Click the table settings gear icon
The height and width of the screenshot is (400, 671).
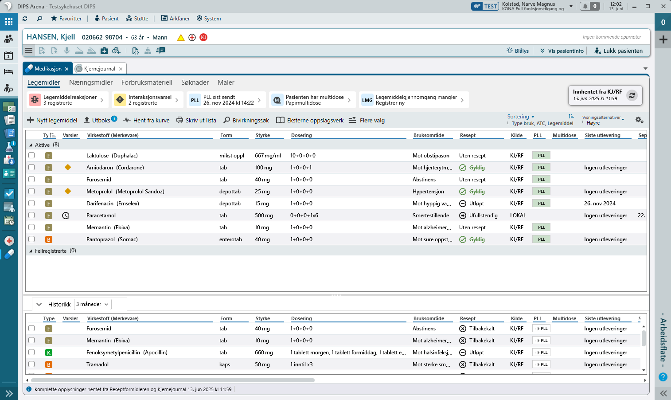639,120
